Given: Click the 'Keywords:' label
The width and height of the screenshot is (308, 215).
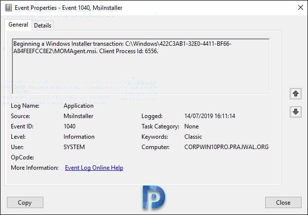Looking at the screenshot, I should click(155, 137).
